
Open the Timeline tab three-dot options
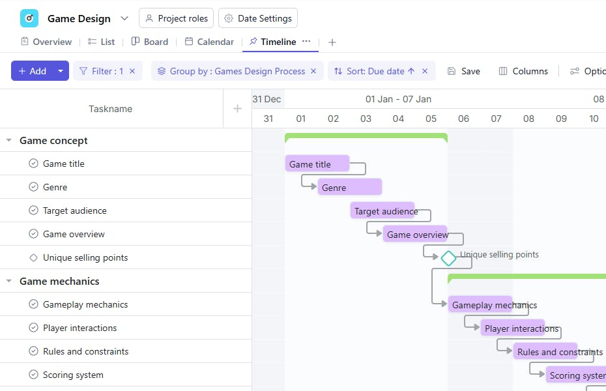point(306,41)
